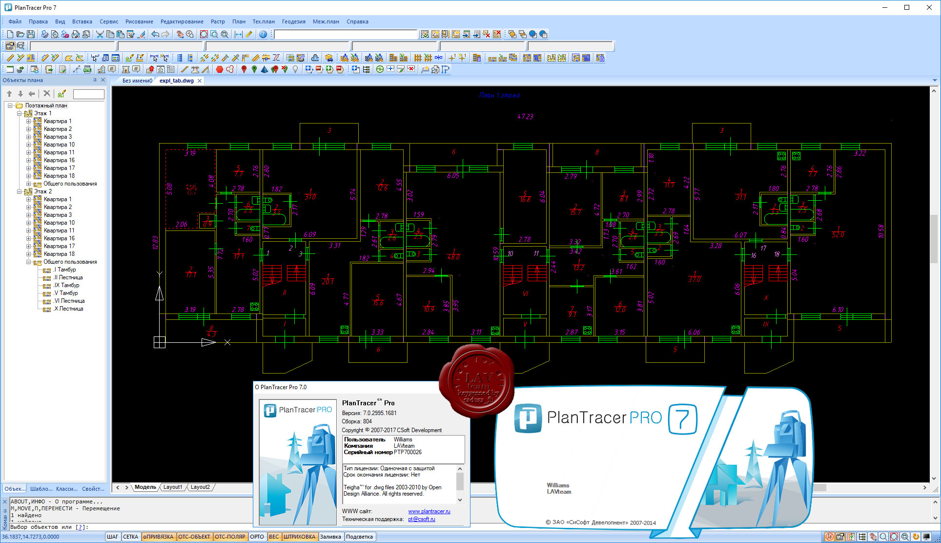Expand Квартира 10 under Этаж 1

(28, 145)
